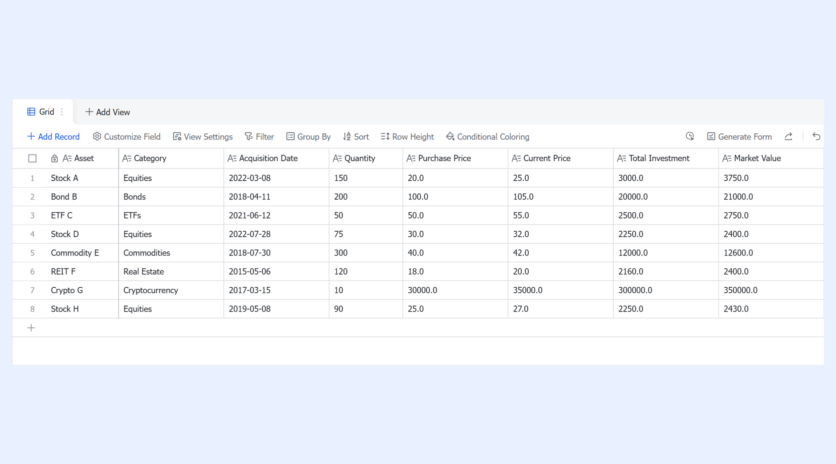This screenshot has width=836, height=464.
Task: Click Add View to create a view
Action: [108, 112]
